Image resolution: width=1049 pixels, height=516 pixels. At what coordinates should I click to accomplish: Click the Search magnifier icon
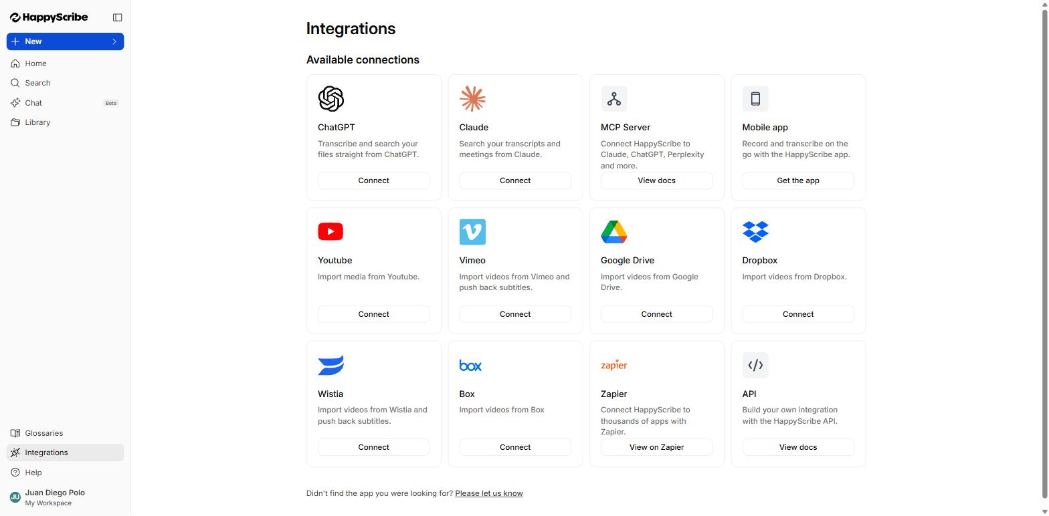tap(15, 83)
